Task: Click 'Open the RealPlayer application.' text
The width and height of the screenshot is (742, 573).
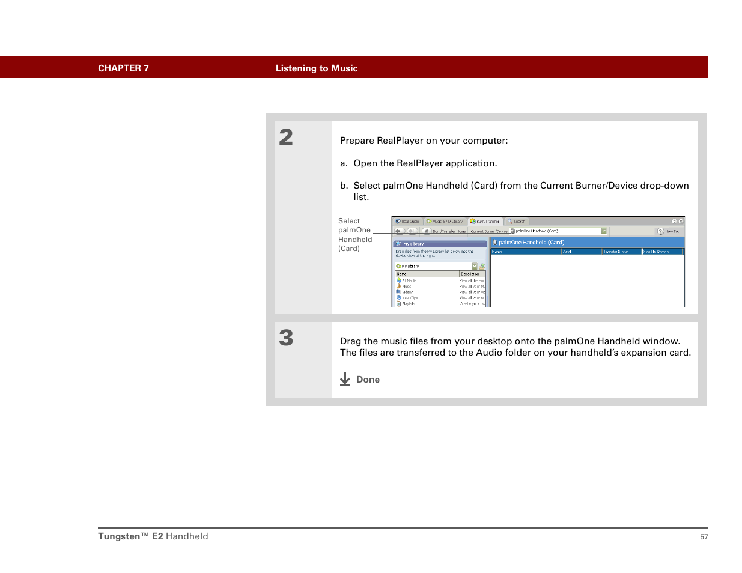Action: [x=425, y=163]
